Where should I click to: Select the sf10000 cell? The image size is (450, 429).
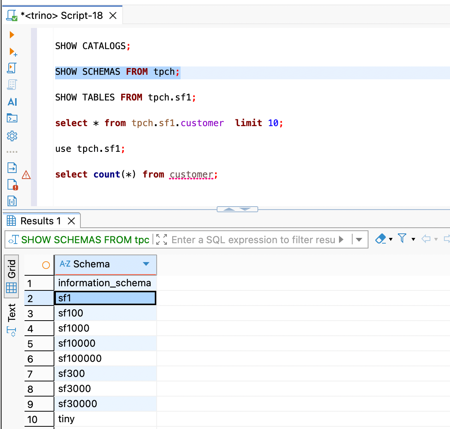(x=105, y=343)
